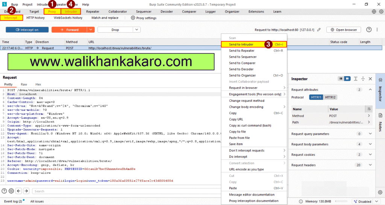Switch to WebSockets history tab
This screenshot has height=205, width=385.
[x=68, y=18]
